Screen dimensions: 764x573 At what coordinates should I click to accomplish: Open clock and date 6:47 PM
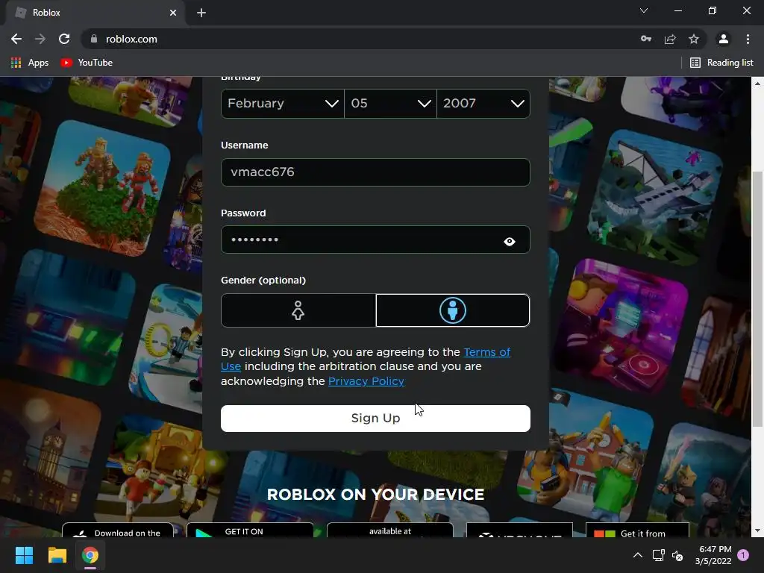(713, 555)
